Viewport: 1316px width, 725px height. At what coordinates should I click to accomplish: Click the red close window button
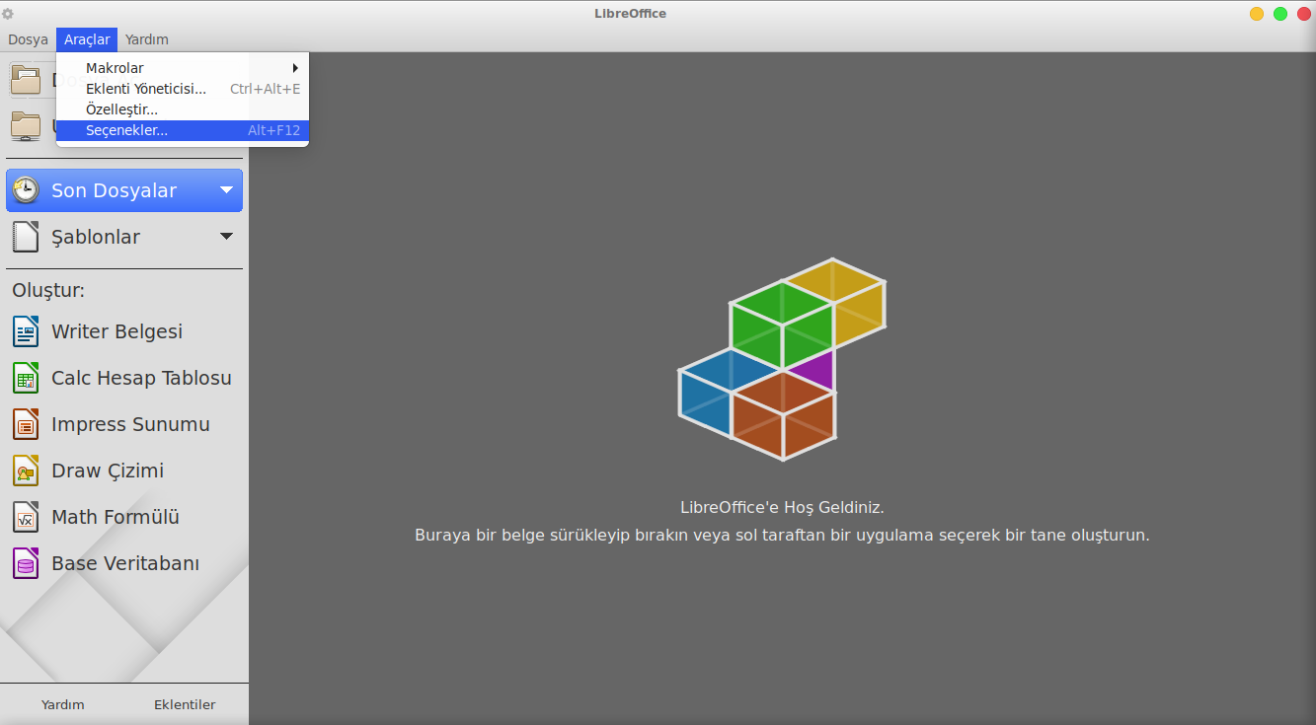coord(1303,14)
